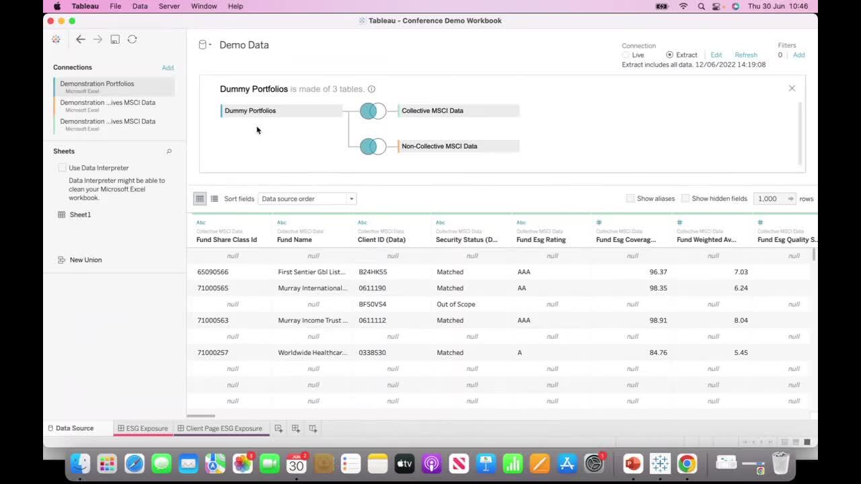Switch to Client Page ESG Exposure tab

[222, 428]
